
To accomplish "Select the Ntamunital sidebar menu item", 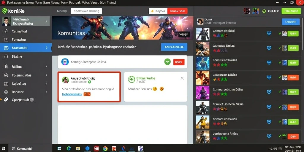I will pos(26,48).
